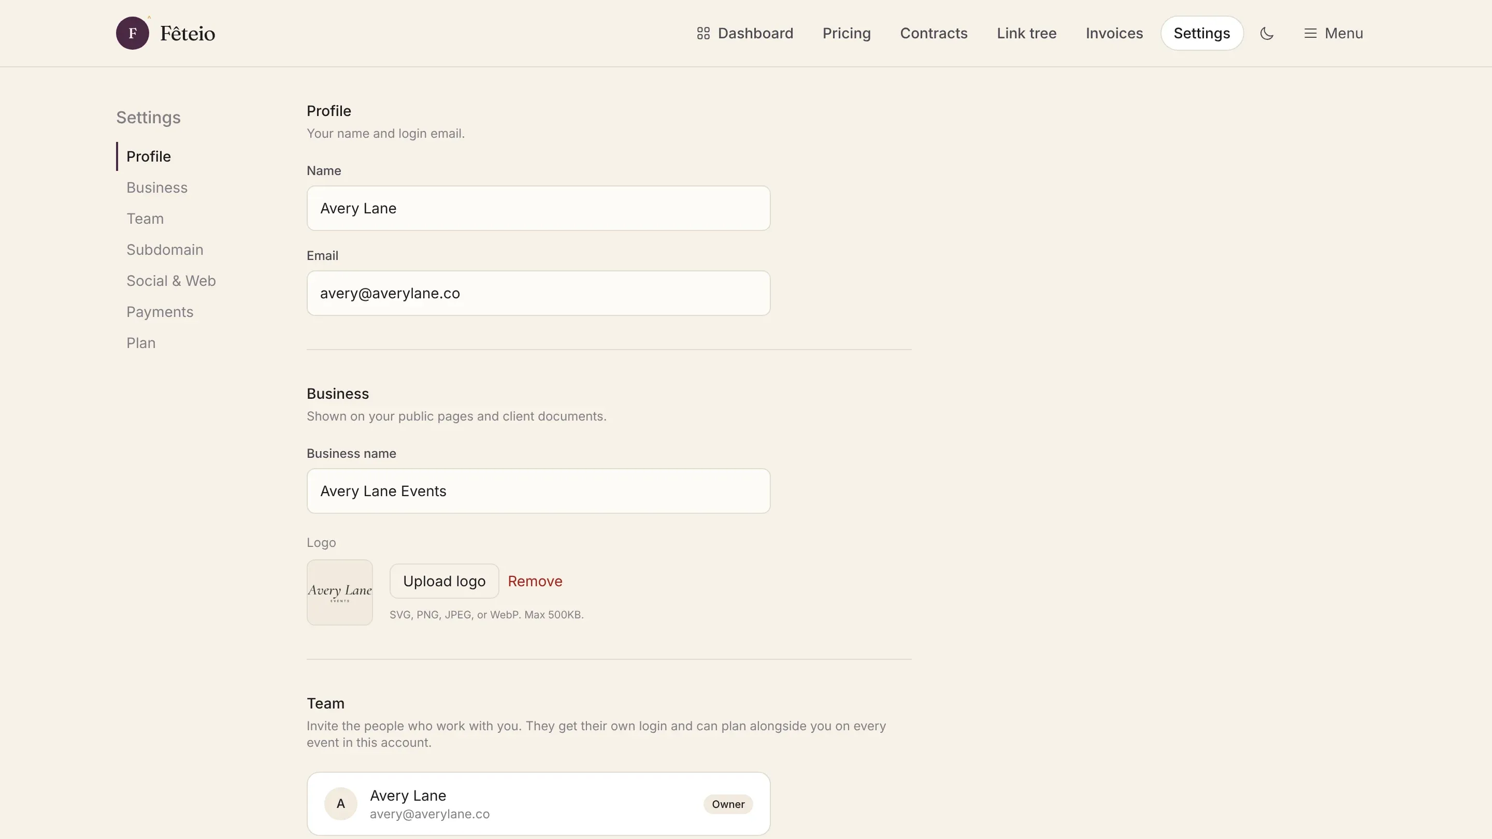Jump to Team in settings sidebar
The height and width of the screenshot is (839, 1492).
tap(145, 219)
